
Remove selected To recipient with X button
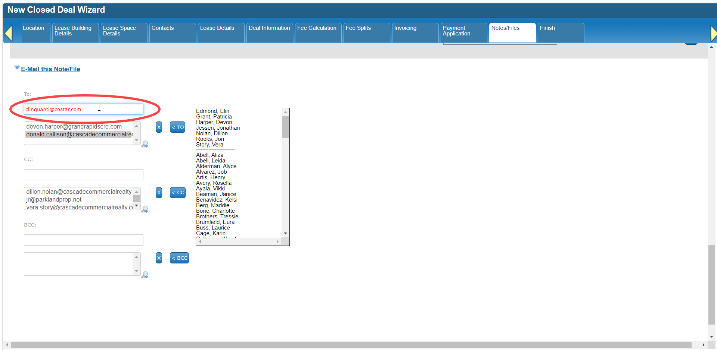159,127
